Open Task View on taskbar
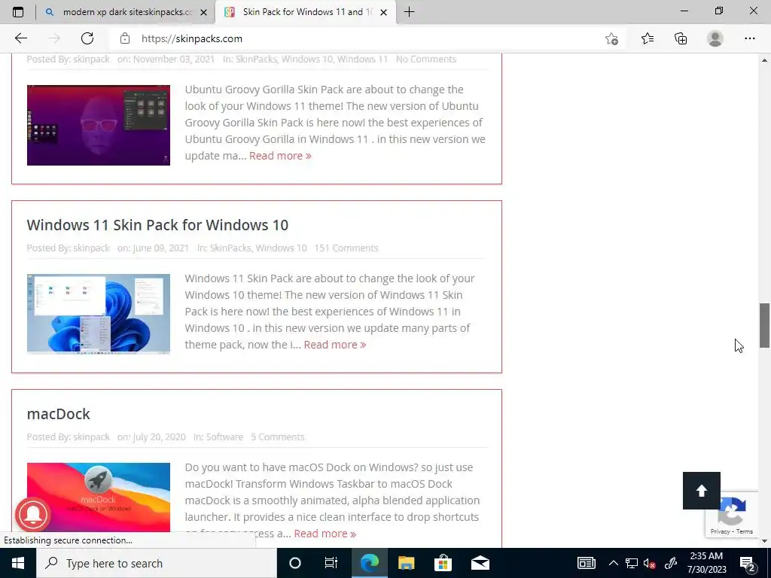The image size is (771, 578). pos(331,563)
